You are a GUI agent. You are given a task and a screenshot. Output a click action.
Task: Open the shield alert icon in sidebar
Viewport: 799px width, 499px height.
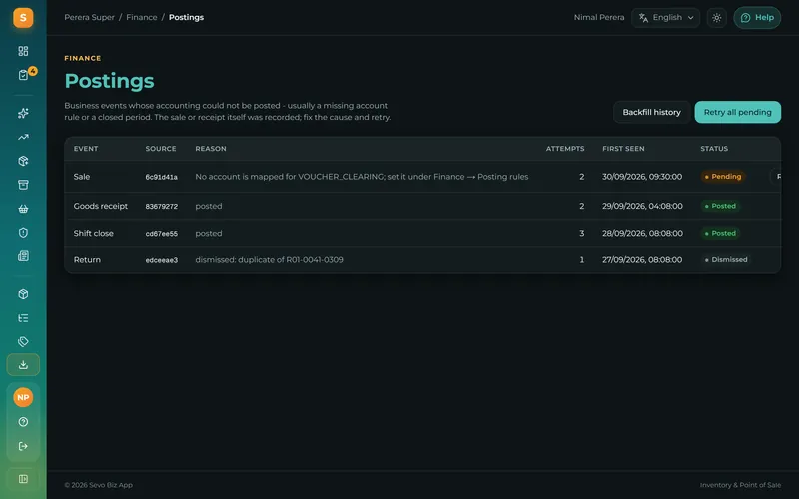23,233
